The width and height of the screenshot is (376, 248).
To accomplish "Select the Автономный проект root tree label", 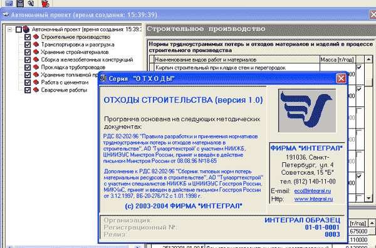I will pyautogui.click(x=86, y=29).
